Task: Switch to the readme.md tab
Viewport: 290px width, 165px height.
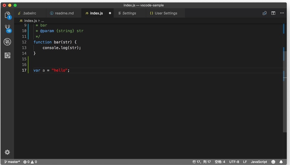Action: pos(62,13)
